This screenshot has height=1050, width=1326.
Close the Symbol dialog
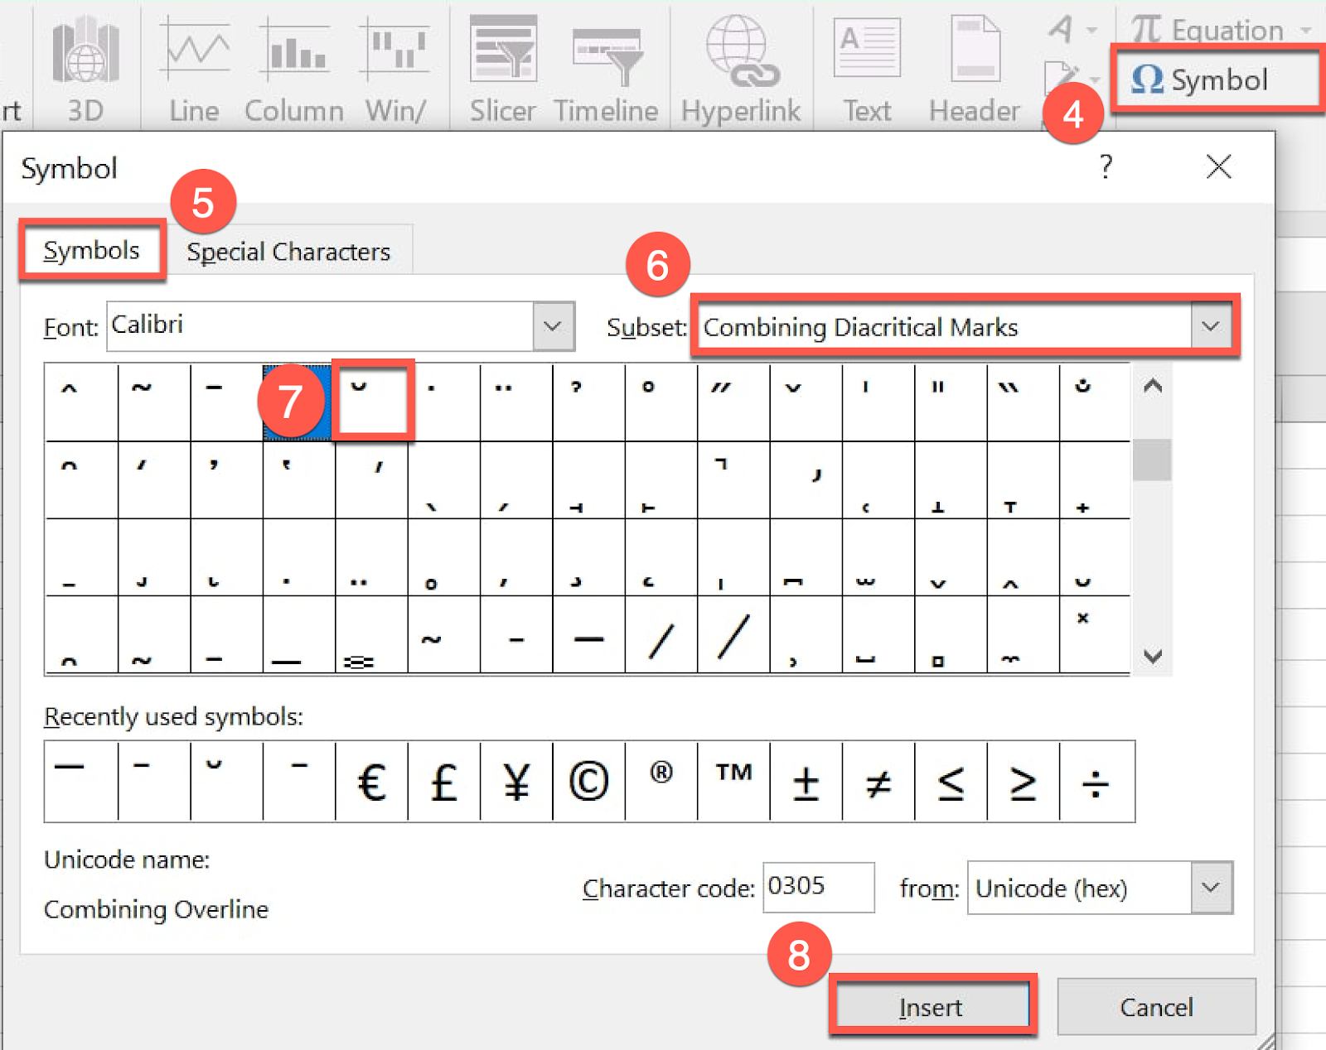pos(1218,166)
